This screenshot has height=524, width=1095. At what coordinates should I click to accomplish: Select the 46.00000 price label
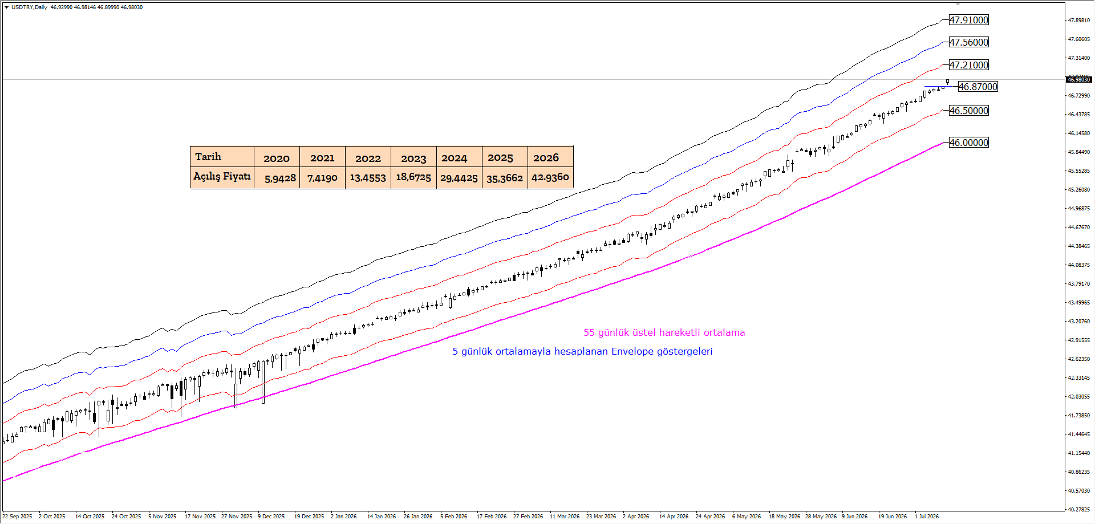point(968,143)
